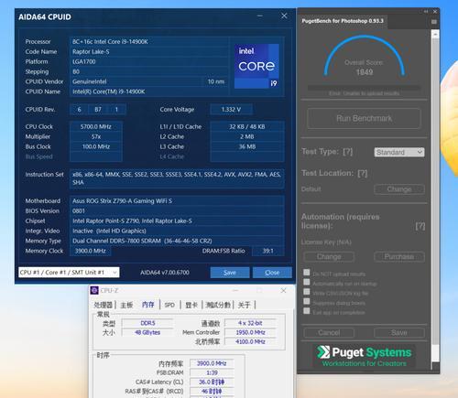Click Save in the AIDA64 CPUID window

pos(230,273)
